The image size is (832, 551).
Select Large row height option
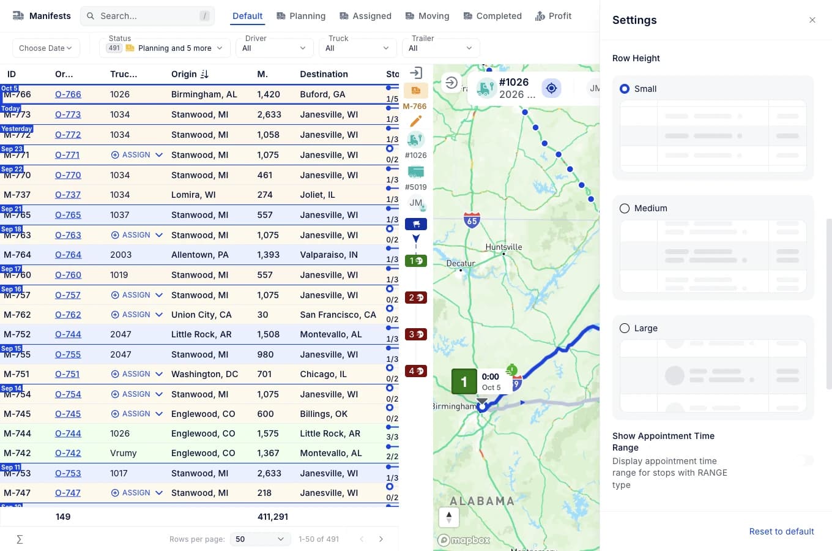625,329
